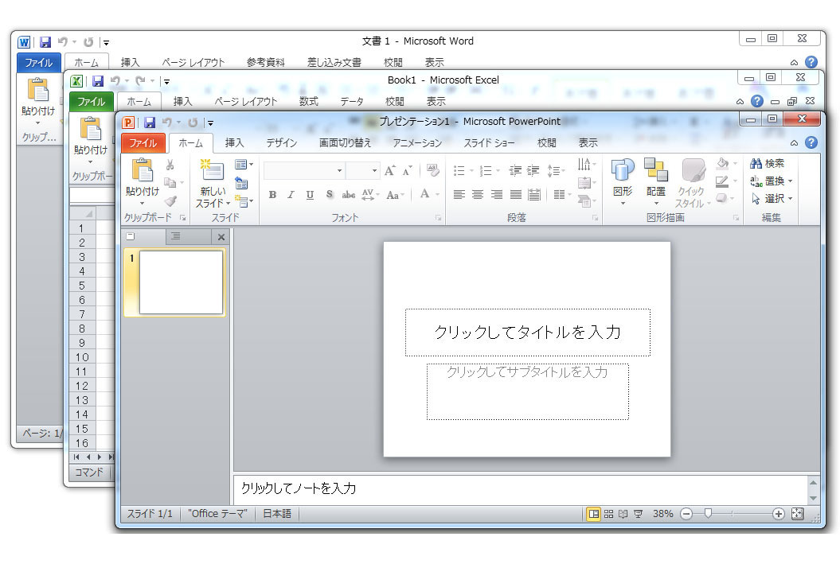Open the font name combo box
This screenshot has width=840, height=564.
coord(304,171)
